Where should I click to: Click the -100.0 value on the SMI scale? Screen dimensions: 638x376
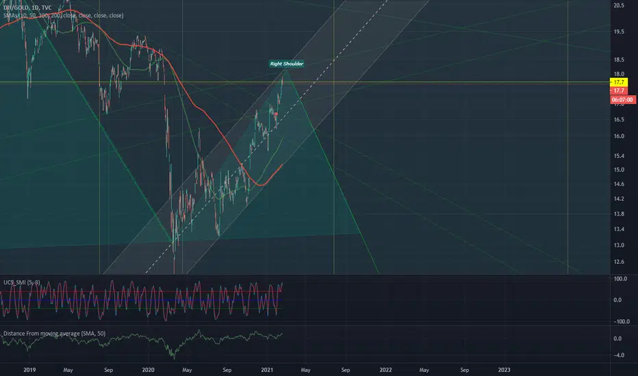tap(621, 321)
